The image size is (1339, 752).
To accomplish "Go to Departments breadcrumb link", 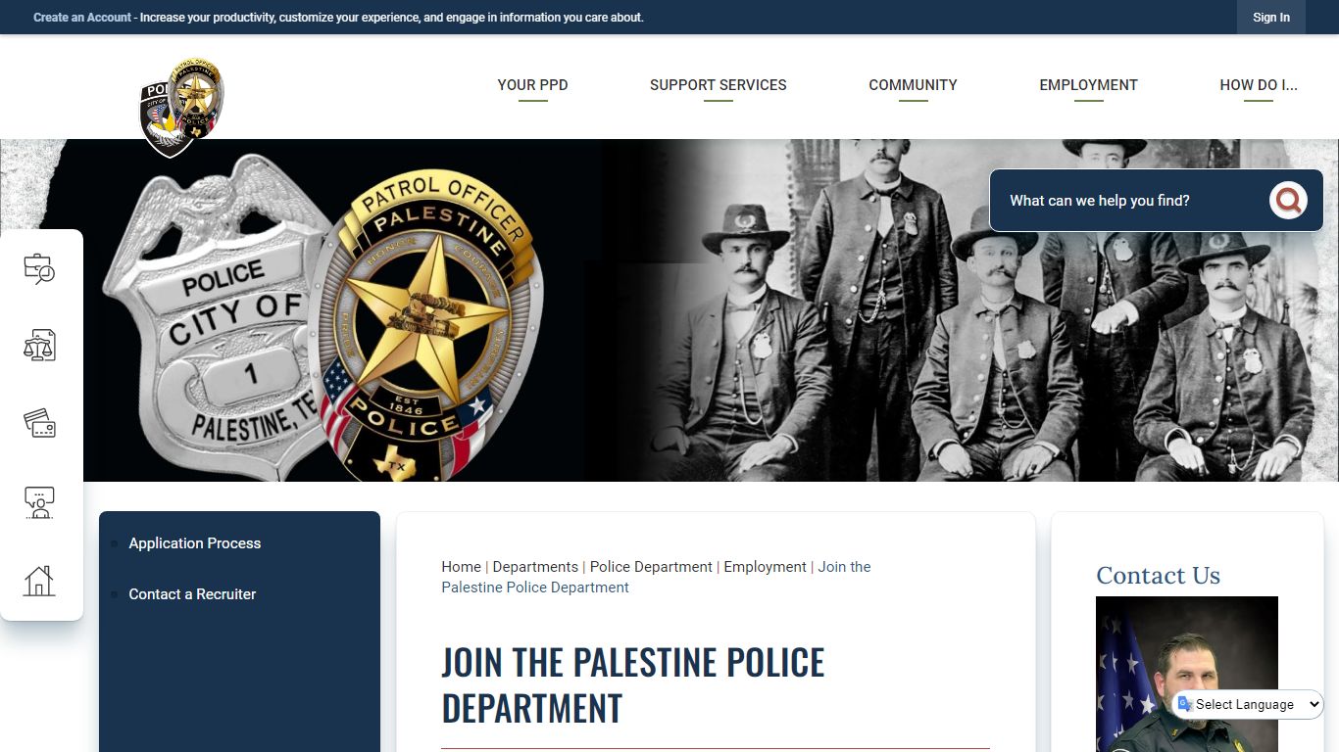I will click(x=535, y=567).
